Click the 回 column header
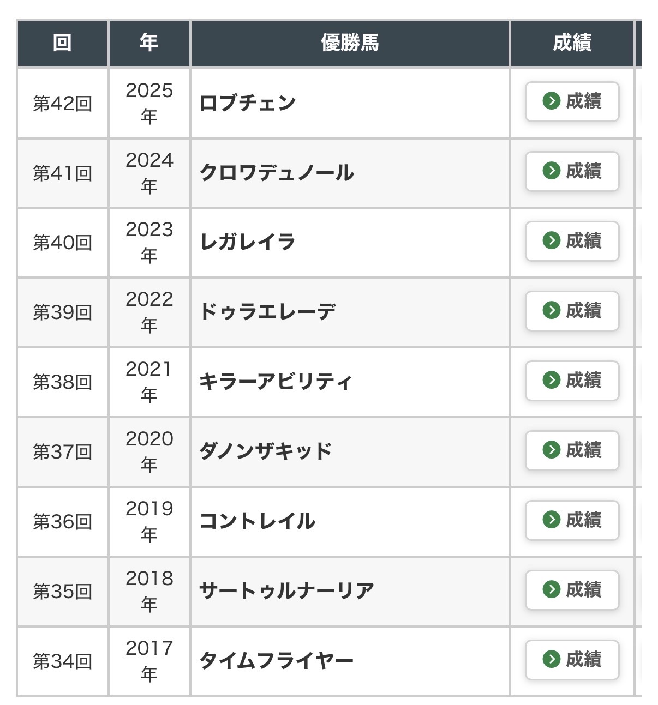The height and width of the screenshot is (705, 658). click(x=62, y=43)
